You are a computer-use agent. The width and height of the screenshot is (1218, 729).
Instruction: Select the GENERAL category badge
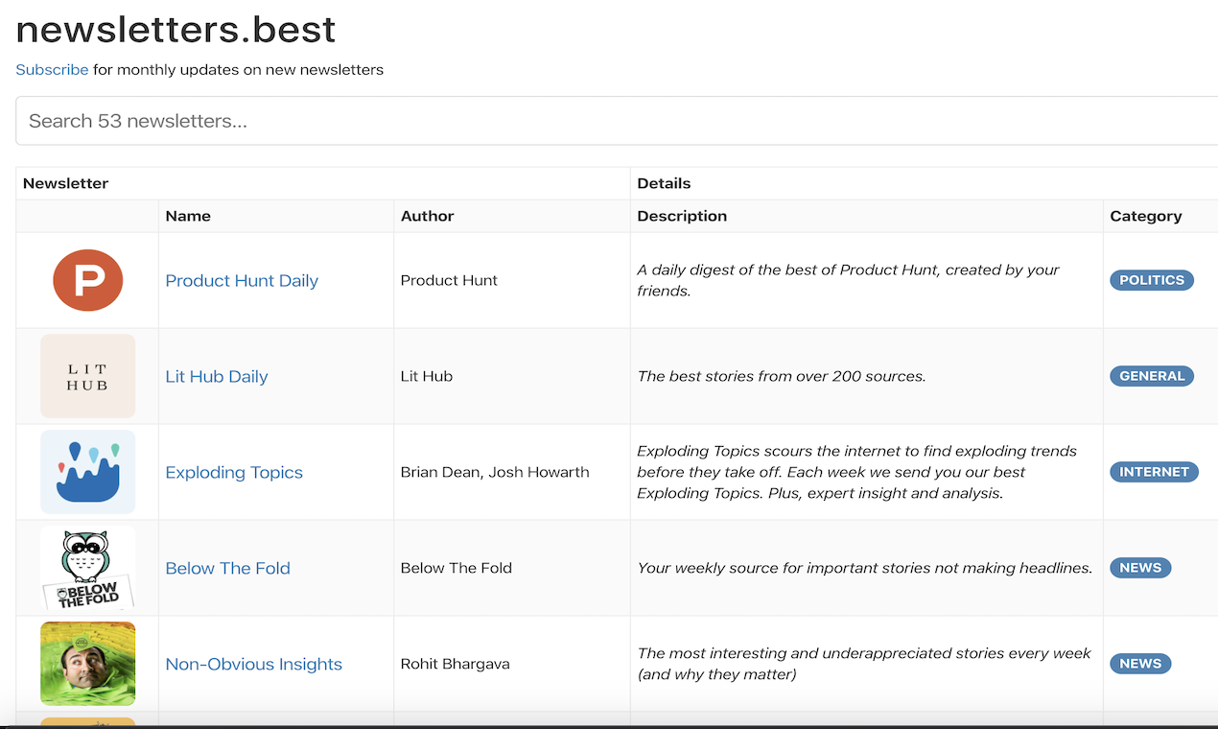point(1152,375)
